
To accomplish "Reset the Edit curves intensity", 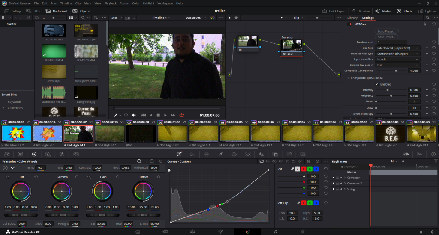I will point(326,169).
